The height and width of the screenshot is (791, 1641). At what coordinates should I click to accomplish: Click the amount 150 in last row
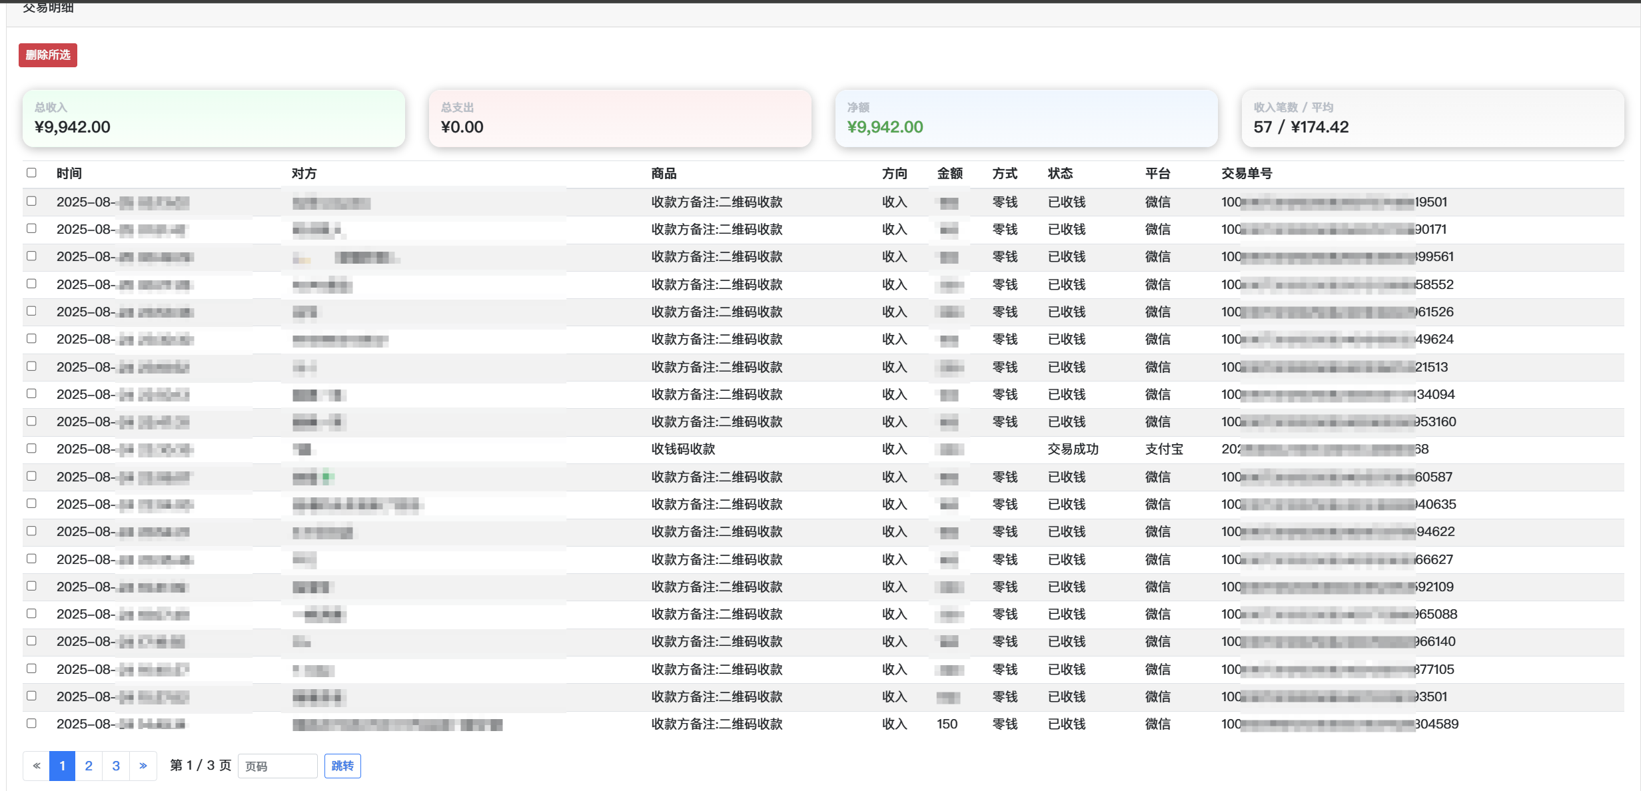tap(947, 724)
